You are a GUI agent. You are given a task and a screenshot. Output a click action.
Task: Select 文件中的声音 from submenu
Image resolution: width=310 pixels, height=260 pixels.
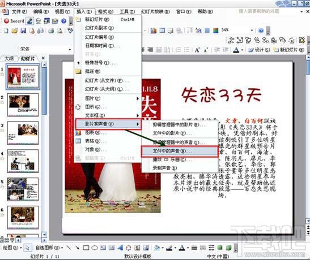pyautogui.click(x=180, y=151)
